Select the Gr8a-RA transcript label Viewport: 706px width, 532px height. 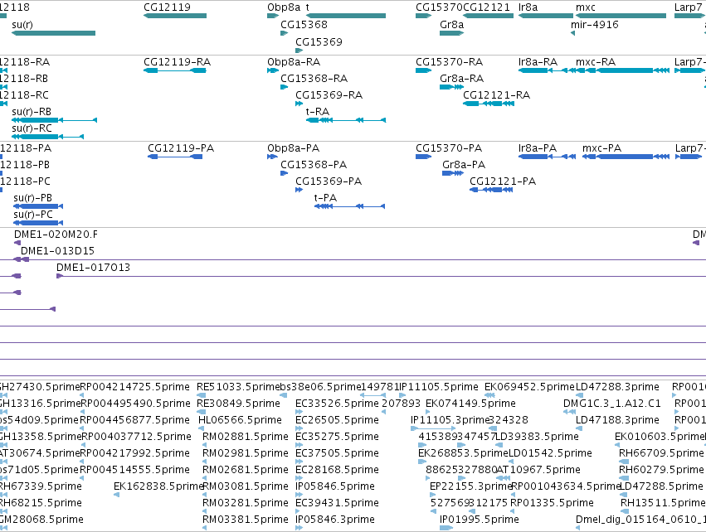462,79
